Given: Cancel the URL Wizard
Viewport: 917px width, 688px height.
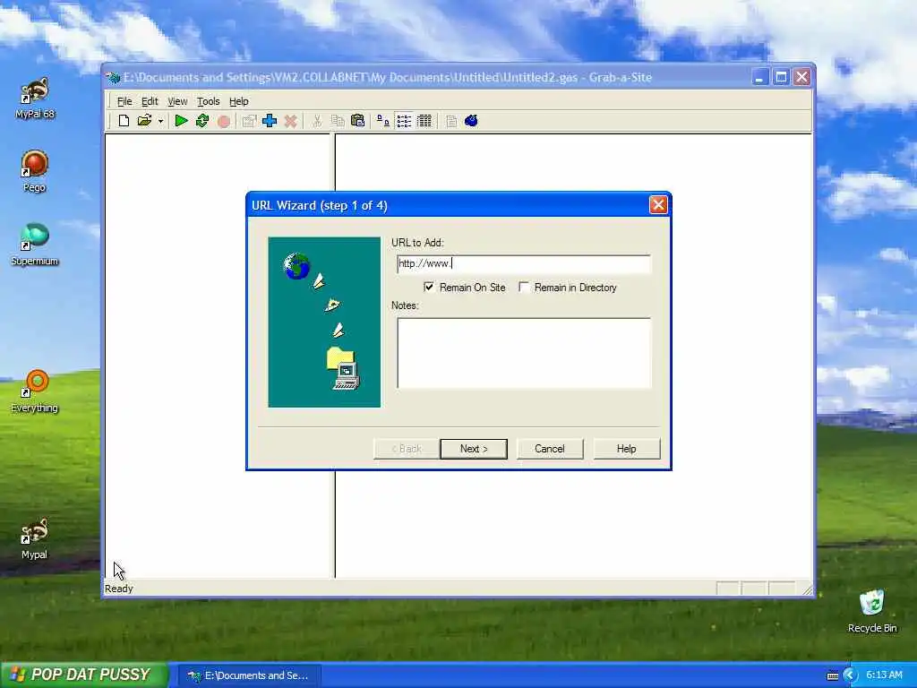Looking at the screenshot, I should 550,449.
